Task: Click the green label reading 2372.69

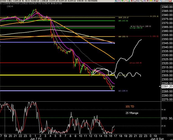Action: [123, 21]
